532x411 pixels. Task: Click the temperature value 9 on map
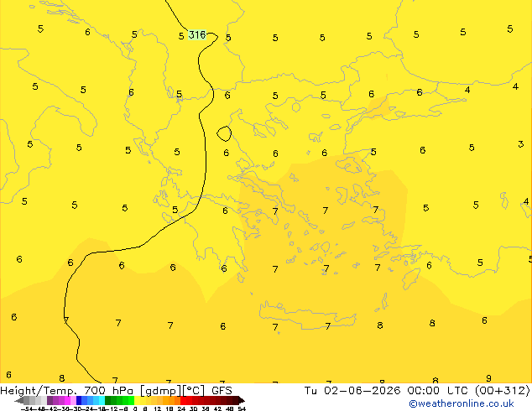(488, 378)
